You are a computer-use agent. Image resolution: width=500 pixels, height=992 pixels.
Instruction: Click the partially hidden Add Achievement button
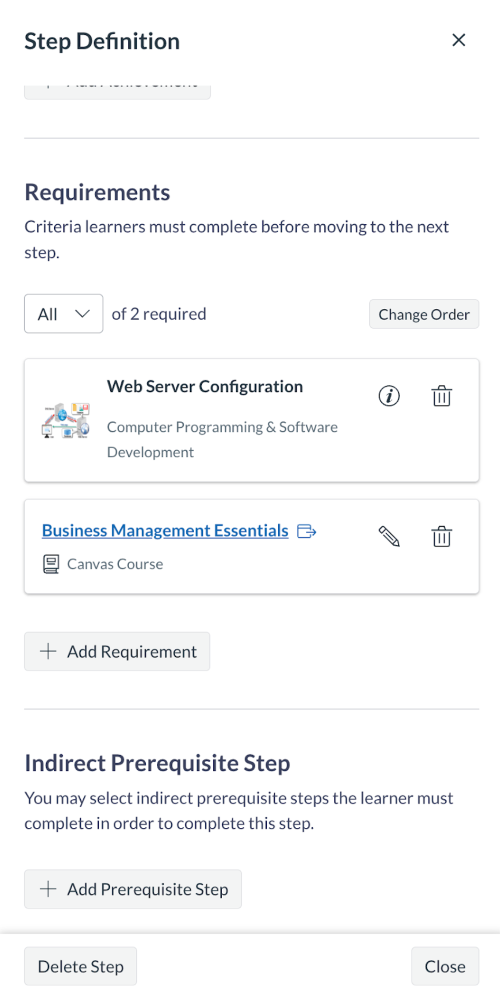(117, 91)
